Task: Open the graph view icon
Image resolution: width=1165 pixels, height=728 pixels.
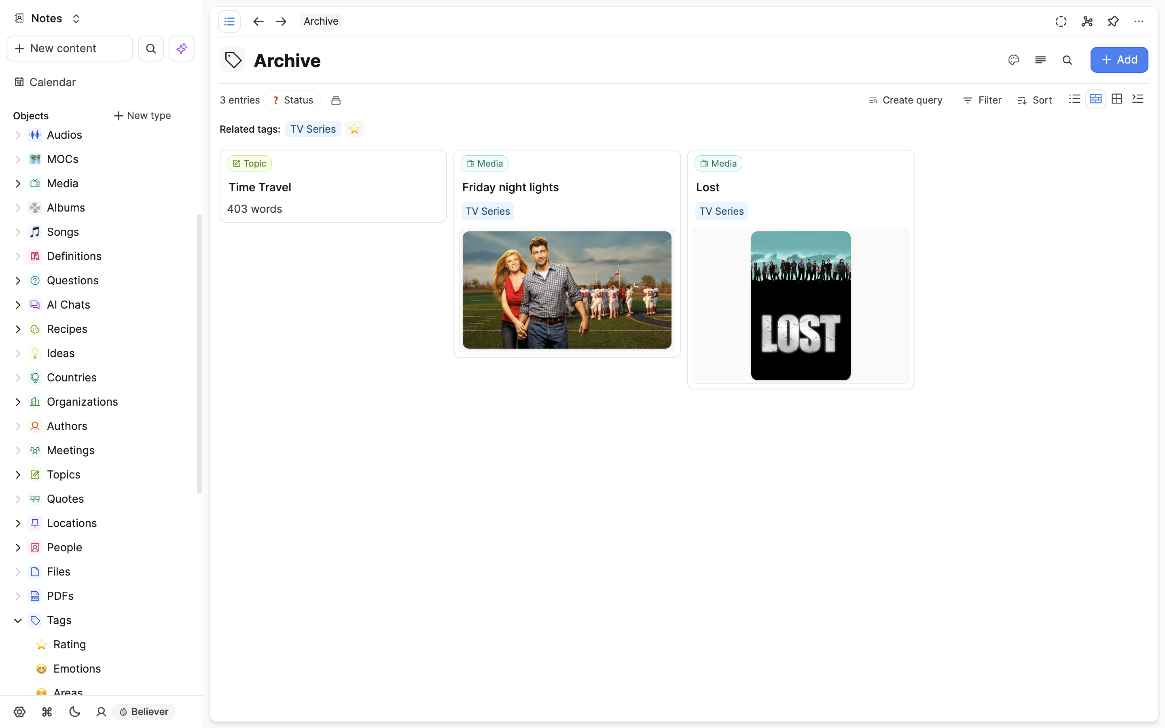Action: 1087,21
